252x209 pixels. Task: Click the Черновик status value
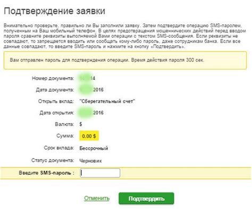[x=90, y=161]
